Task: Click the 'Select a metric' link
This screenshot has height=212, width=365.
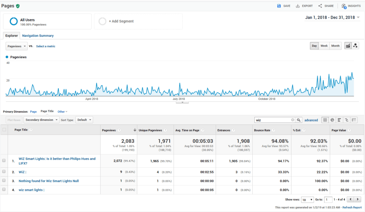Action: point(46,47)
